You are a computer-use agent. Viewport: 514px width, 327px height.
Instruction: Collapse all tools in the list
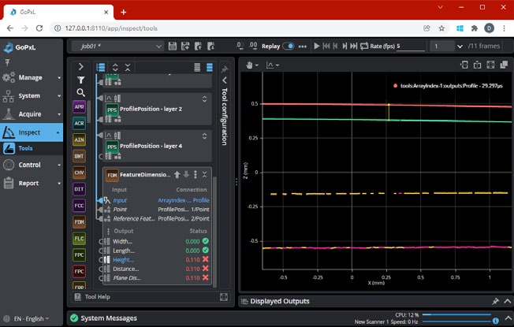coord(128,68)
